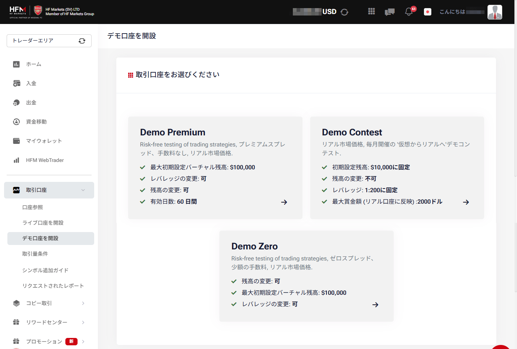Click the マイウォレット wallet icon

(16, 141)
